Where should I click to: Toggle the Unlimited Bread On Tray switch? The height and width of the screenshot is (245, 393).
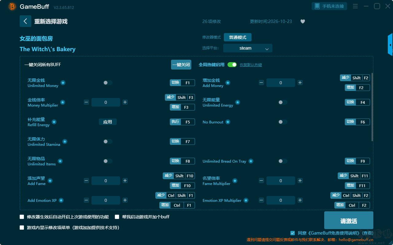(283, 161)
